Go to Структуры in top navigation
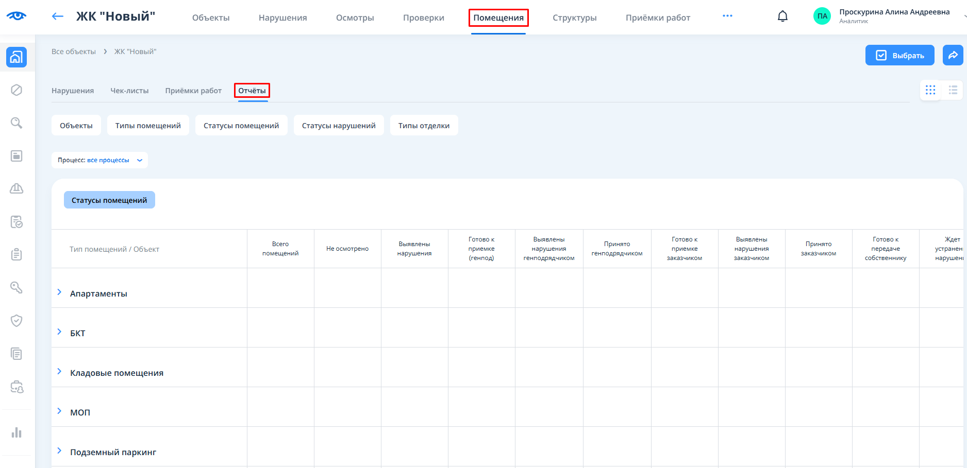This screenshot has height=468, width=967. click(x=574, y=18)
